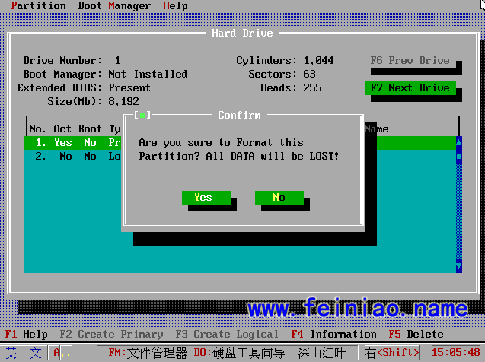
Task: Click the F7 Next Drive button
Action: click(x=410, y=88)
